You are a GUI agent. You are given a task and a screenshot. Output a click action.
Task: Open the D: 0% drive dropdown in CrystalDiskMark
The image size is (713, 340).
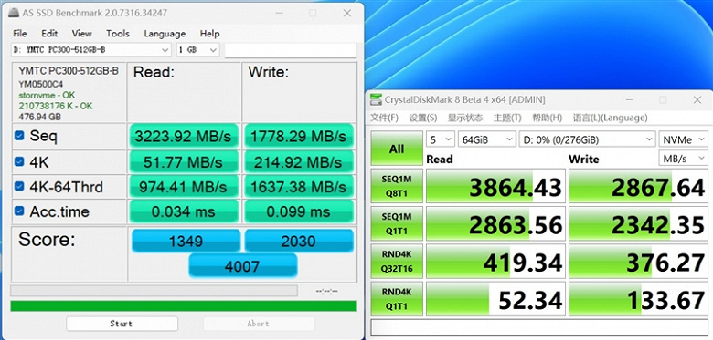[x=587, y=139]
